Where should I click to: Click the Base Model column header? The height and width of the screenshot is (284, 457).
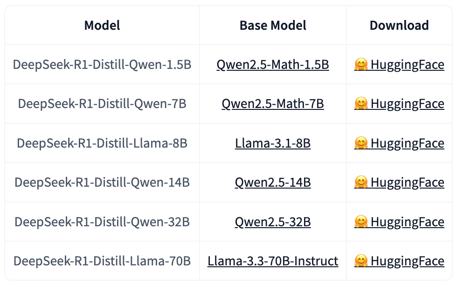273,25
